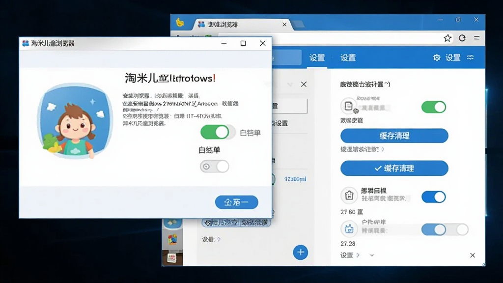Click the castle icon above 27 60
503x283 pixels.
(x=349, y=195)
